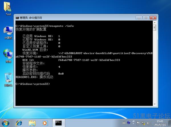This screenshot has height=127, width=171.
Task: Maximize the command prompt window
Action: click(146, 18)
